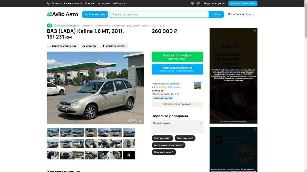Focus the Поиск по объявлениям search field
Image resolution: width=307 pixels, height=172 pixels.
click(159, 14)
